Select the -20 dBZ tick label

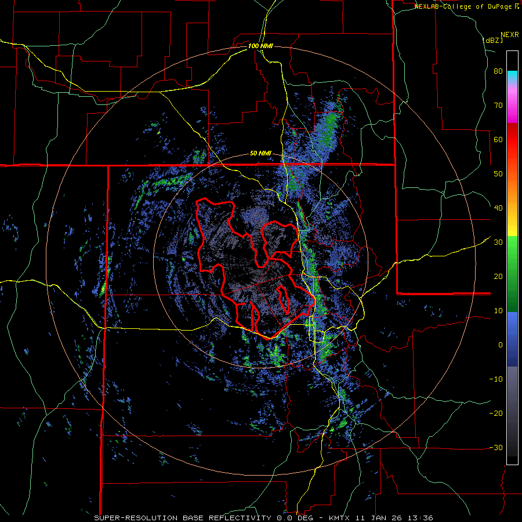[x=496, y=414]
